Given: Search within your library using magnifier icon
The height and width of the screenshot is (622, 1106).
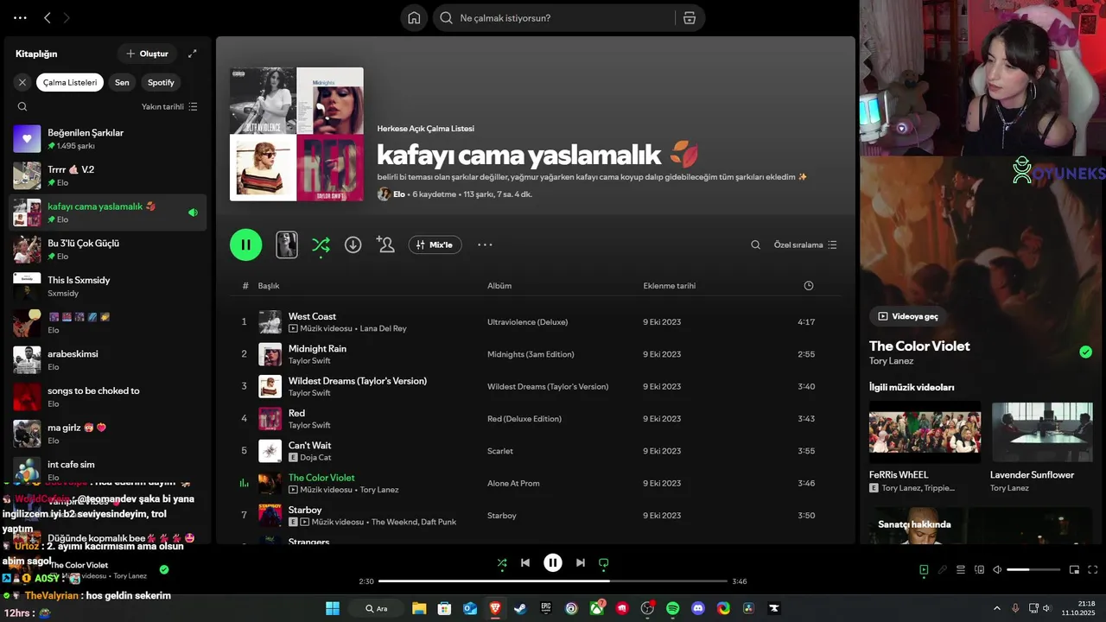Looking at the screenshot, I should tap(22, 106).
